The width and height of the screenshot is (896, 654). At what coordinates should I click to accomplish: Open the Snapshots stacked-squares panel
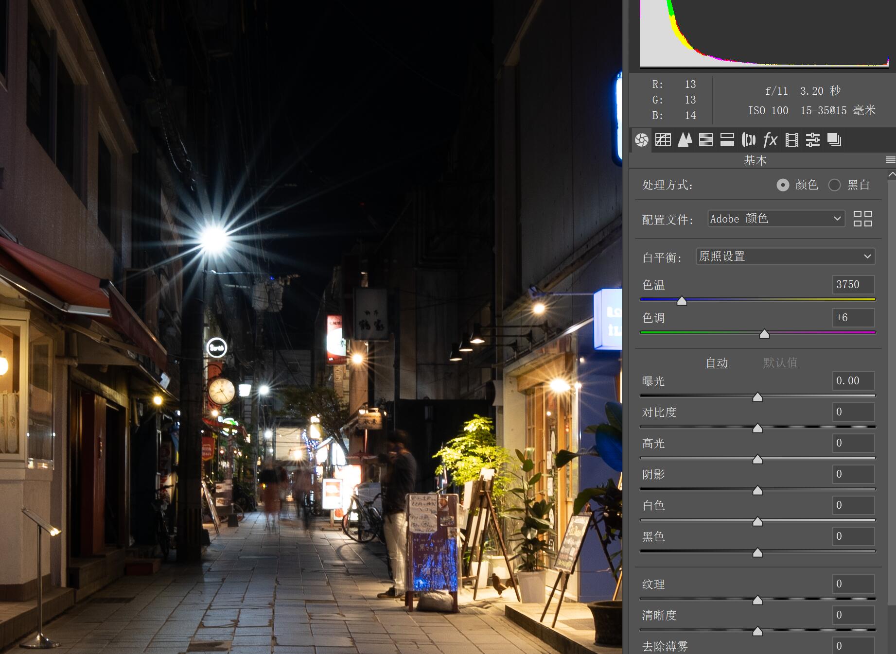pyautogui.click(x=834, y=140)
